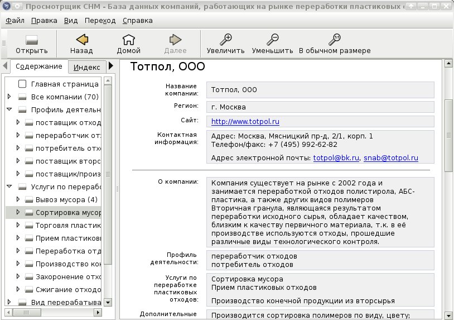The image size is (454, 320).
Task: Click the tree panel scroll-right arrow
Action: (98, 313)
